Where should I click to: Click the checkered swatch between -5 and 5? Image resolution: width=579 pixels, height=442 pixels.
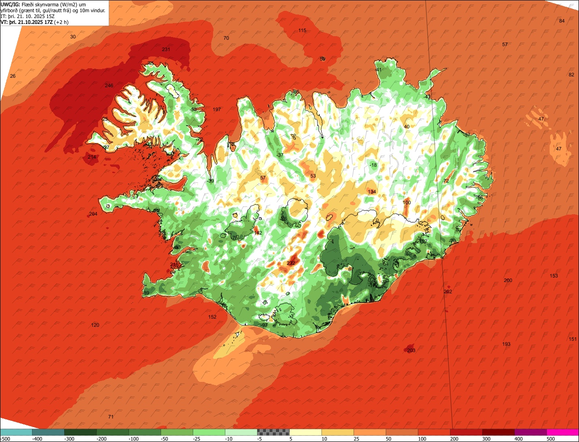(273, 432)
